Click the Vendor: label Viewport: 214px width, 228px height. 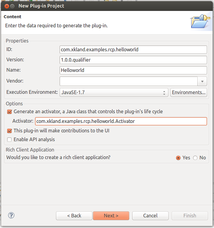pyautogui.click(x=15, y=81)
